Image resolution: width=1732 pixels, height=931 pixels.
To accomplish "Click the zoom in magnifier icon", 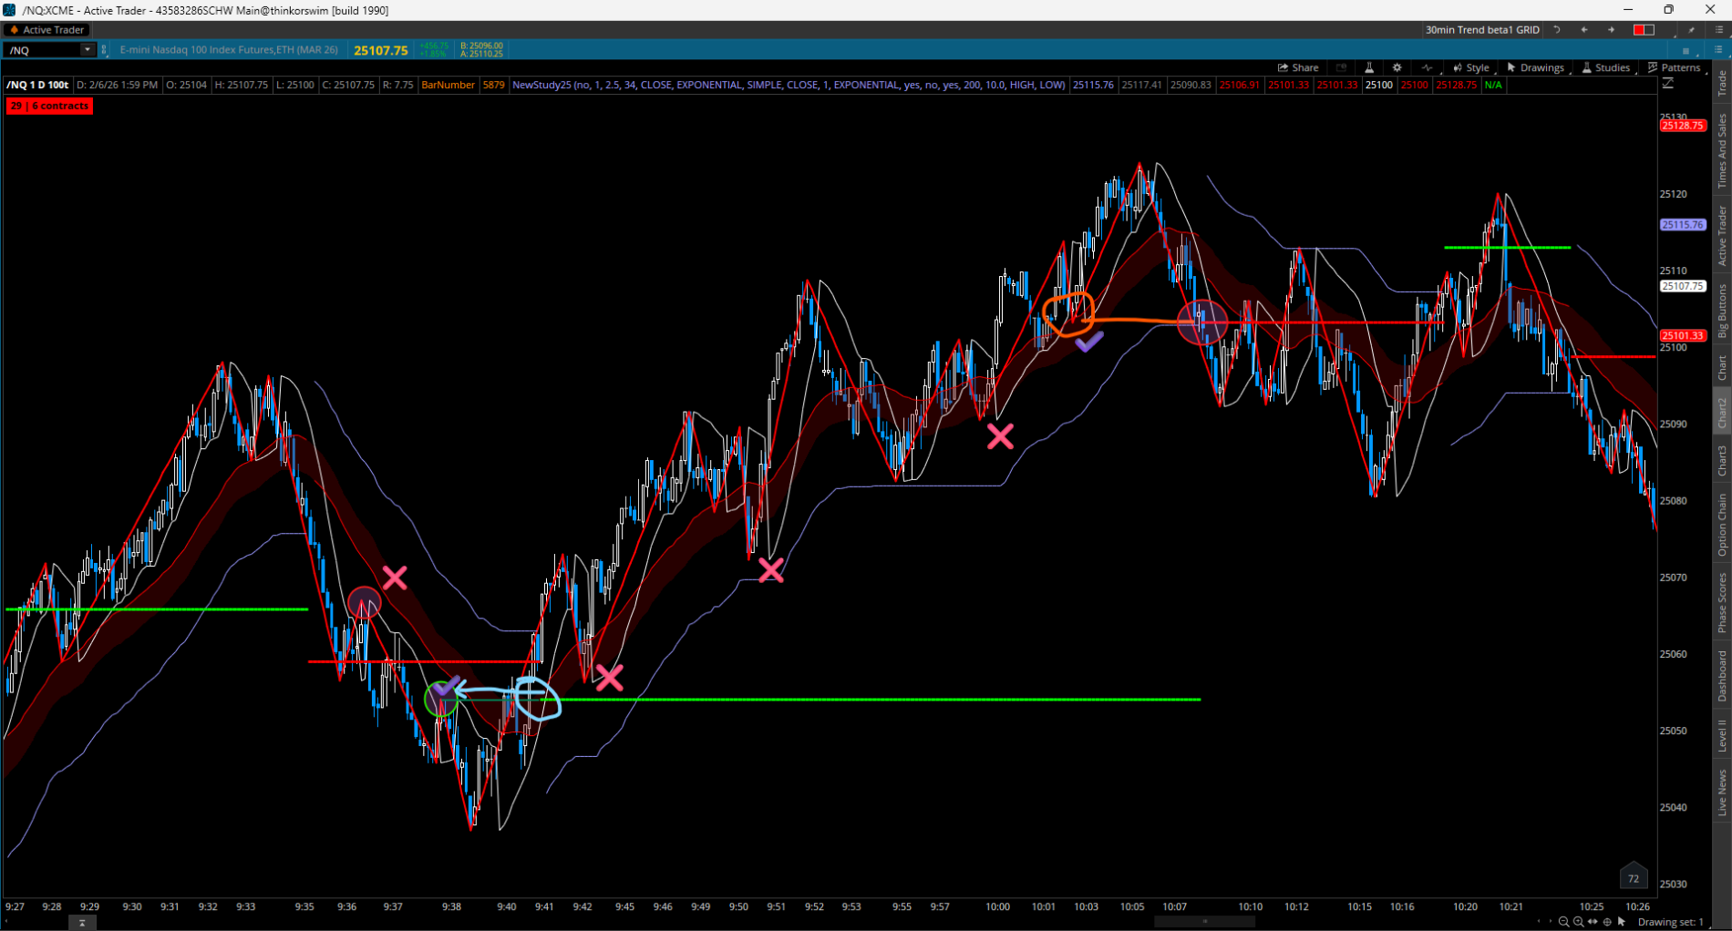I will (1578, 922).
